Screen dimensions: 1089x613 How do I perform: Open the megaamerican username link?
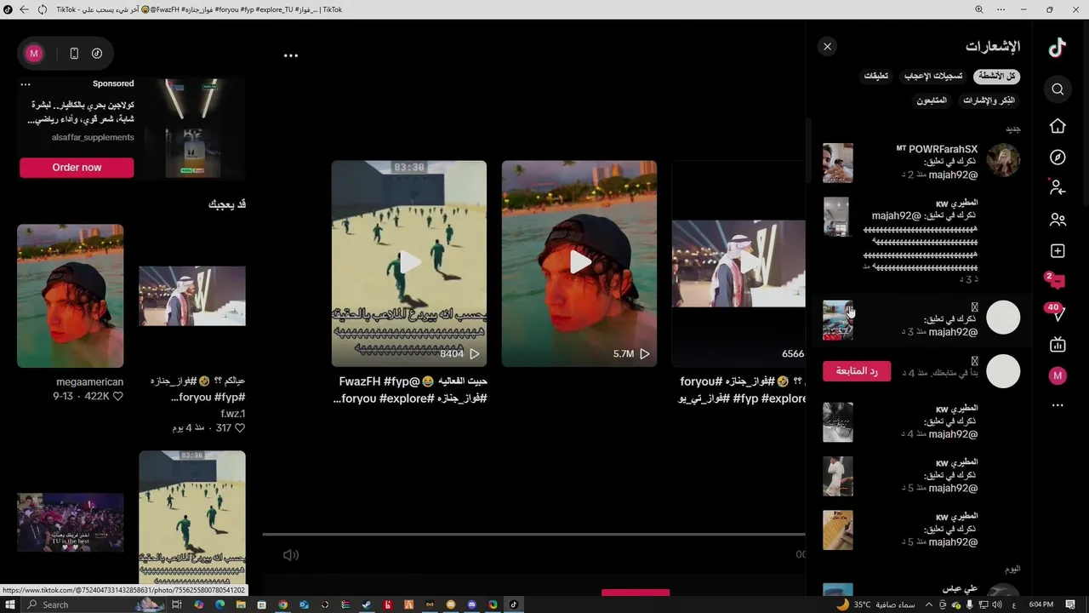[89, 382]
